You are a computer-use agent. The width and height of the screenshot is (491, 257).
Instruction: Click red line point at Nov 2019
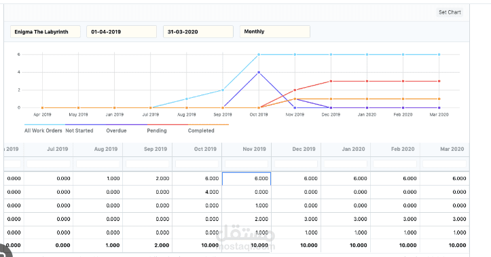pyautogui.click(x=295, y=90)
